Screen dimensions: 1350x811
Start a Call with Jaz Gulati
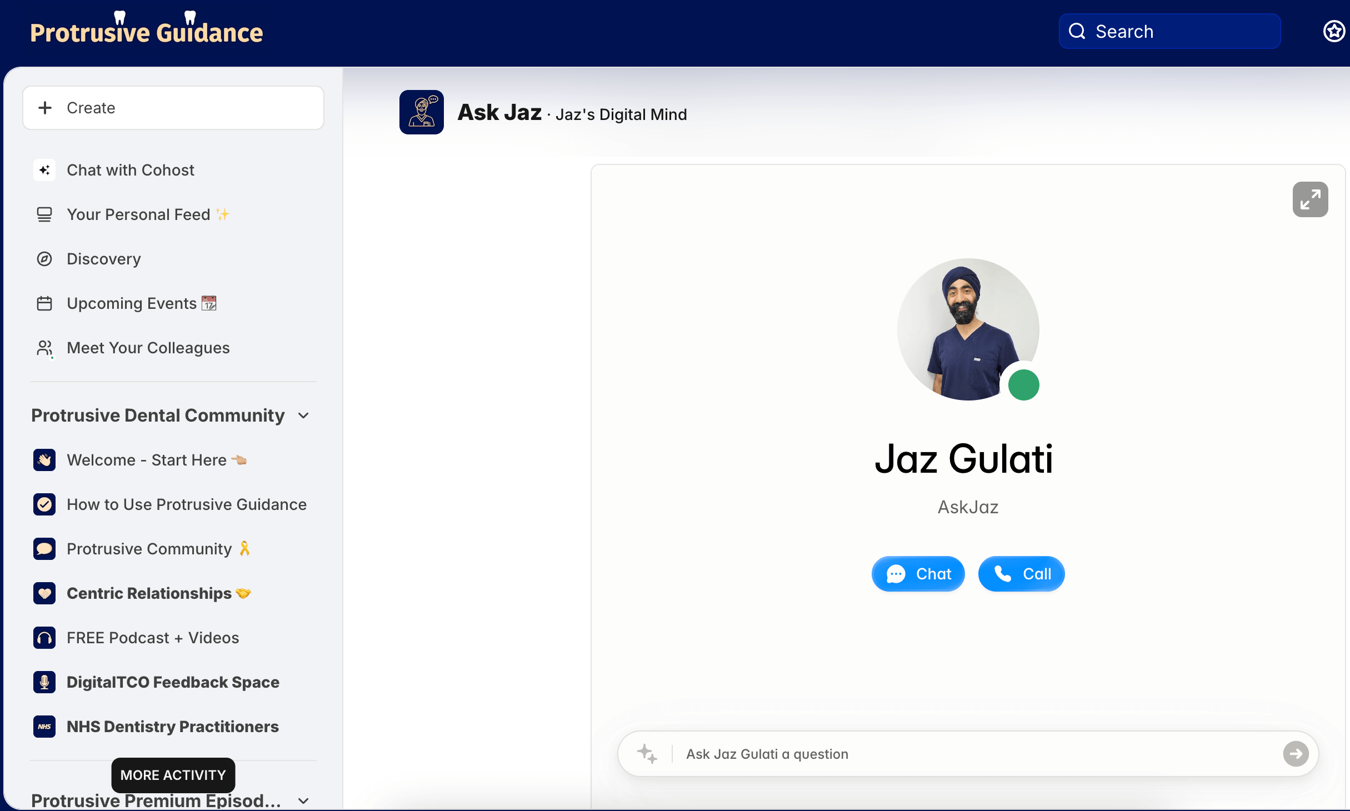1021,574
